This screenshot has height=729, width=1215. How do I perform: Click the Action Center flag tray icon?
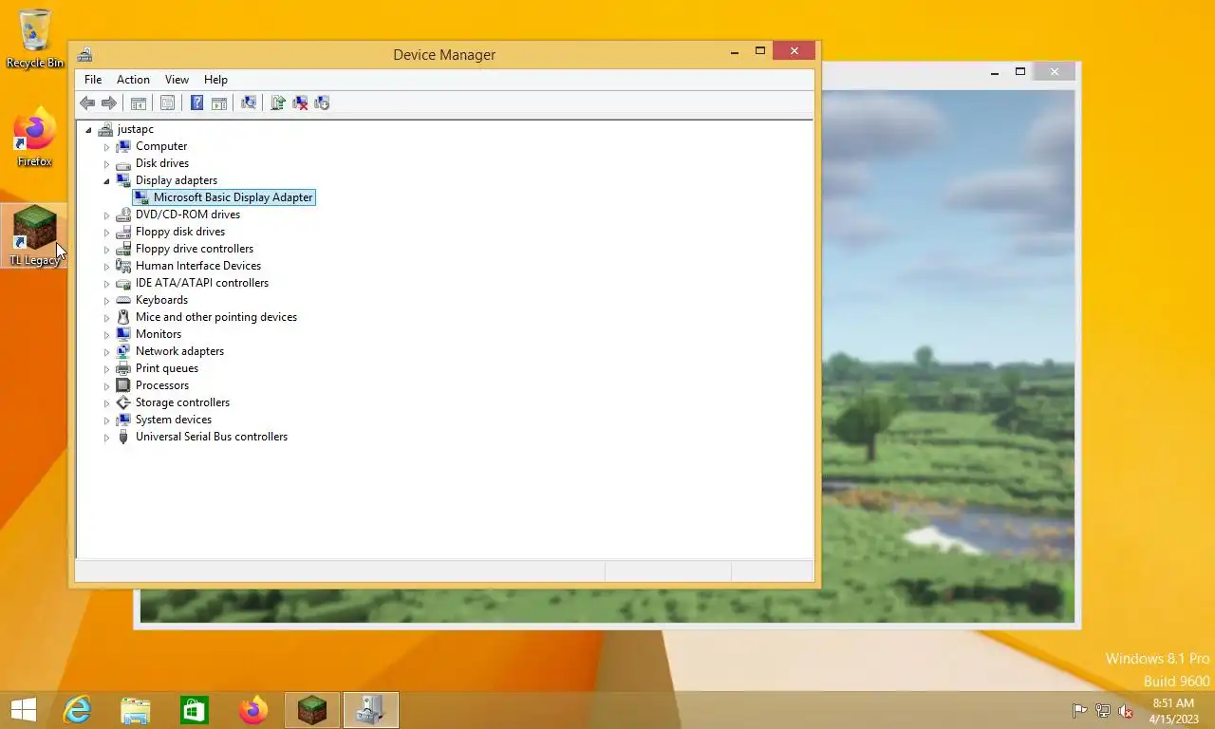pos(1079,711)
